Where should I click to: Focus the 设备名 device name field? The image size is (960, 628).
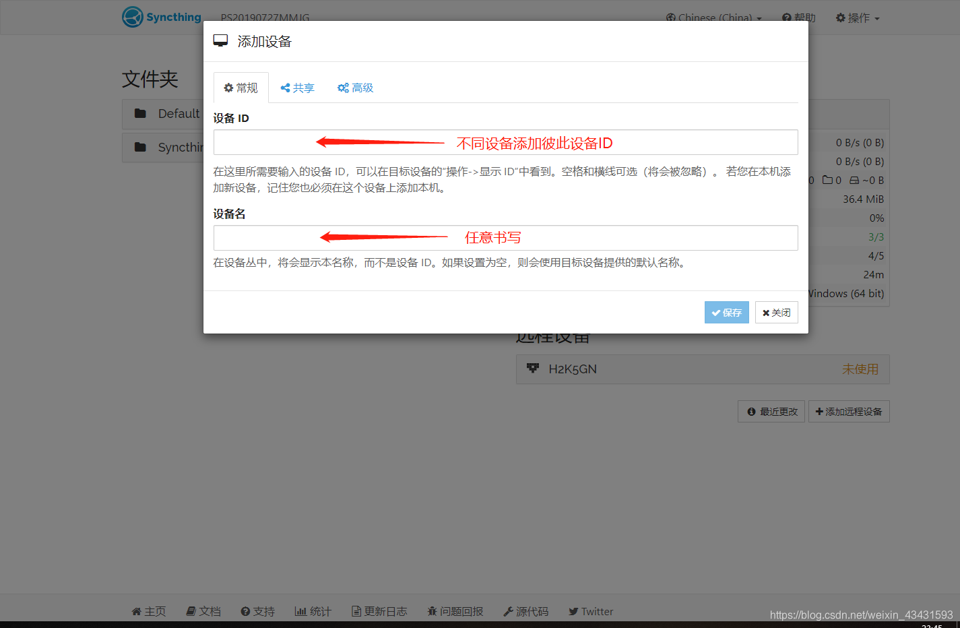tap(506, 238)
